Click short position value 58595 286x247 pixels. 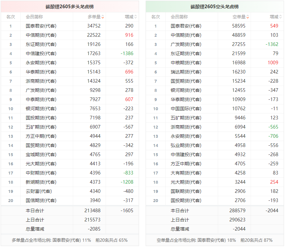pyautogui.click(x=239, y=26)
